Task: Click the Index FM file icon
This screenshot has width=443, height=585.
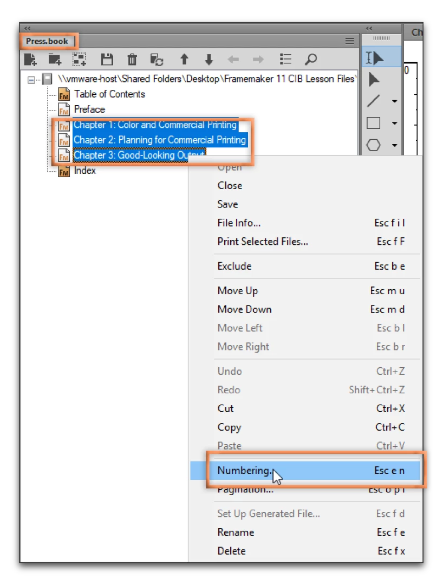Action: [x=64, y=171]
